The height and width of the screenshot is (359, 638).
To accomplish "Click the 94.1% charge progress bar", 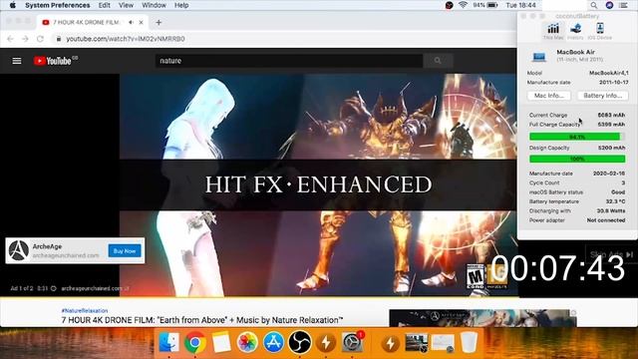I will (x=577, y=137).
